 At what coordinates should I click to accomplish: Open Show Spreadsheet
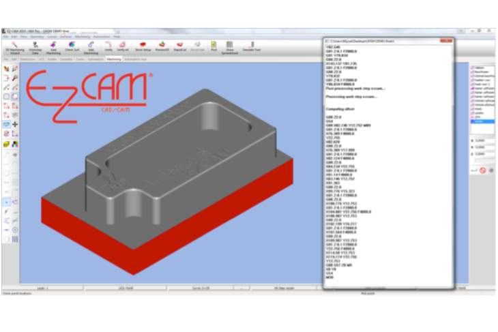point(230,48)
